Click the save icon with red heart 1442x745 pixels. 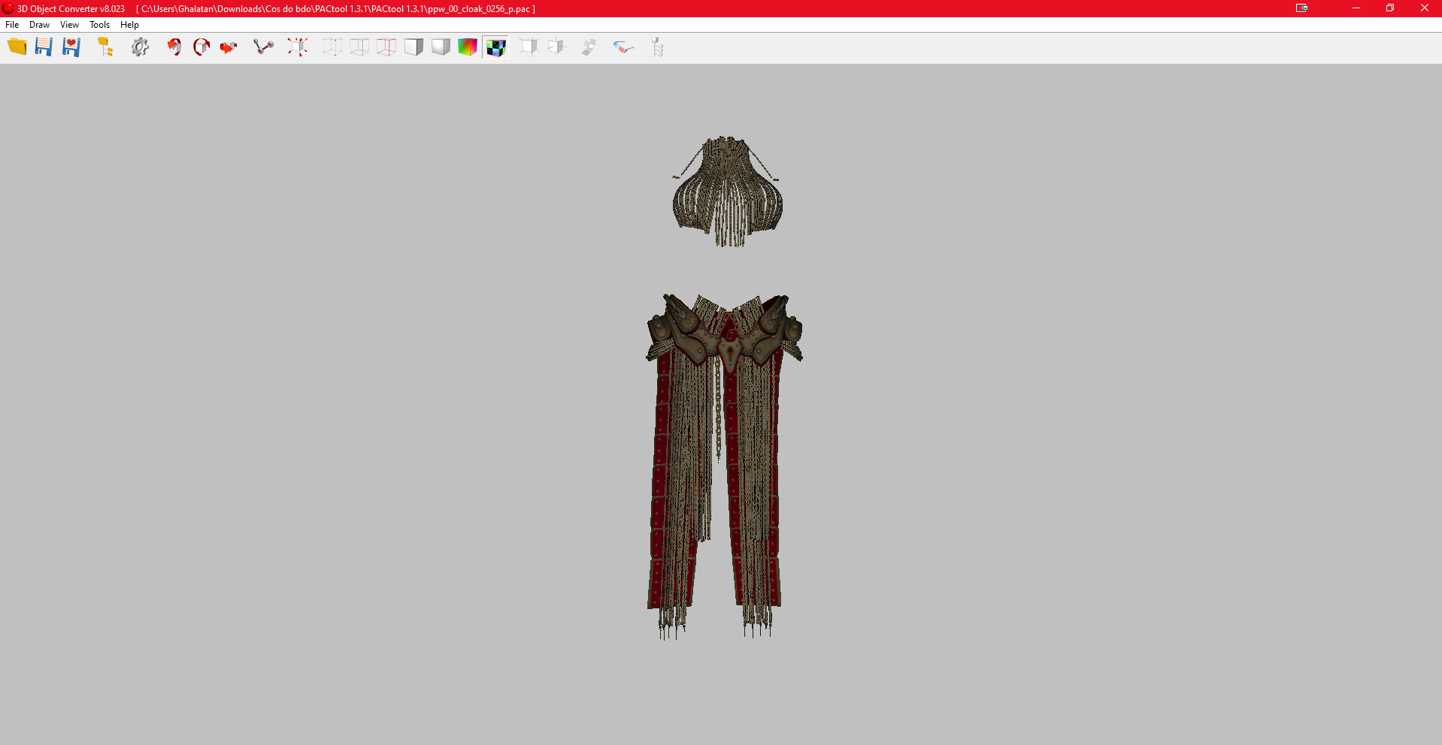click(x=71, y=47)
